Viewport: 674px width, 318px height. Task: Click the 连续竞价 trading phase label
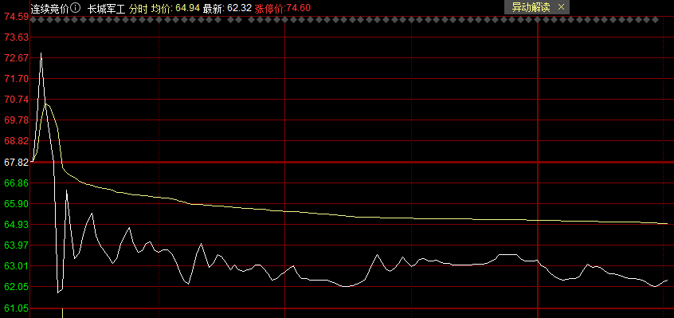[50, 8]
